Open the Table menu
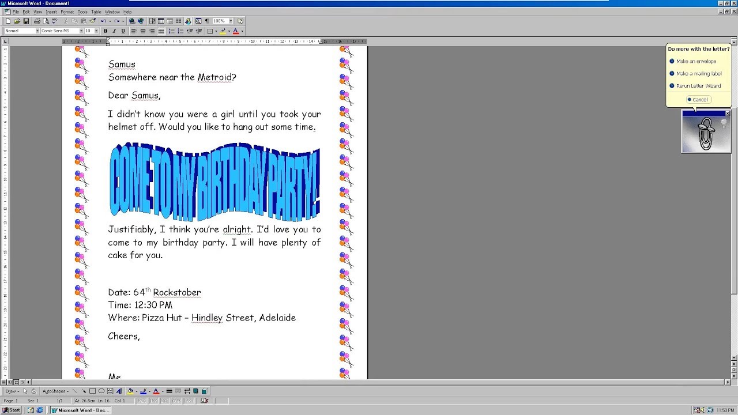Image resolution: width=738 pixels, height=415 pixels. click(x=96, y=12)
